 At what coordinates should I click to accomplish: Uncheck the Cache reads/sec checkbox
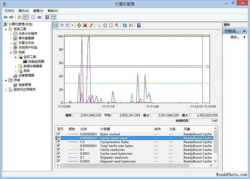58,150
